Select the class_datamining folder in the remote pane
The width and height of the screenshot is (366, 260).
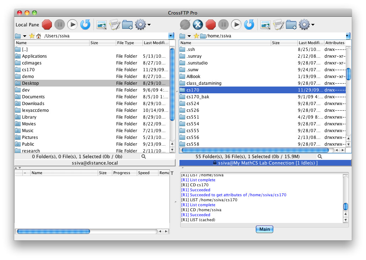pyautogui.click(x=263, y=83)
